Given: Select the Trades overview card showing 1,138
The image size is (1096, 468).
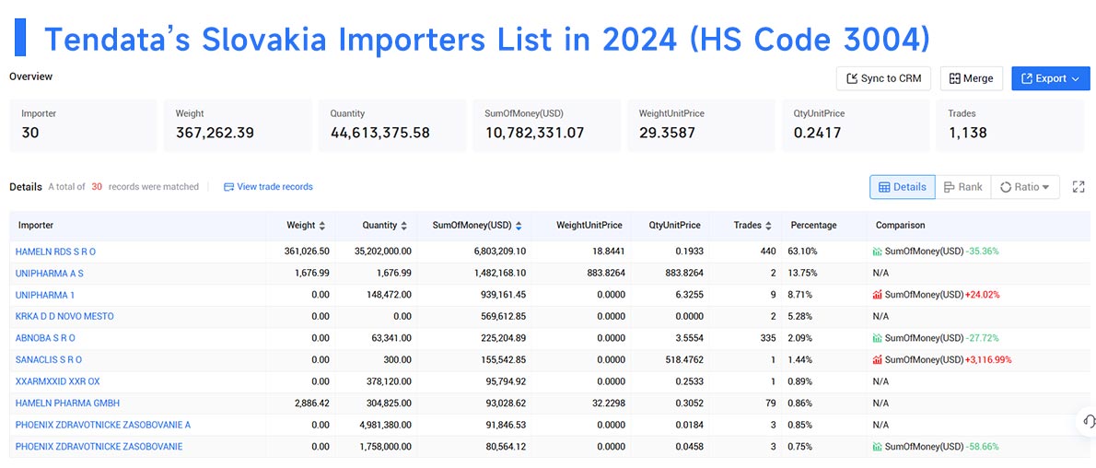Looking at the screenshot, I should 1012,125.
